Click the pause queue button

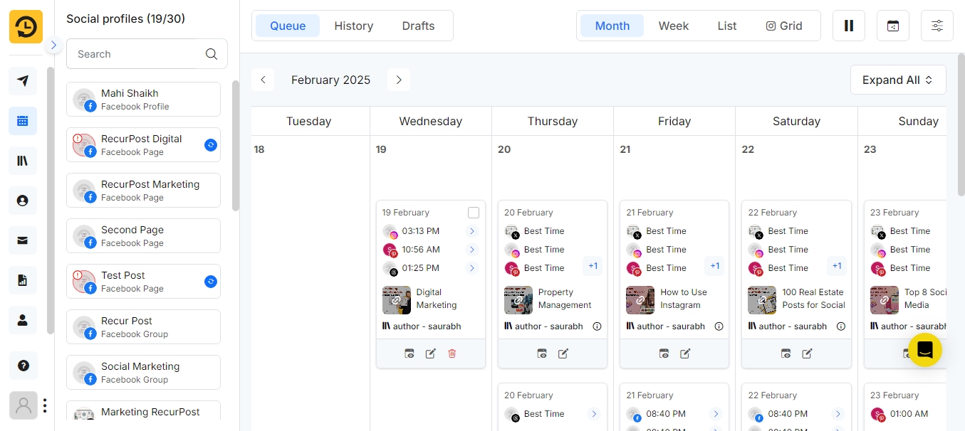coord(848,26)
